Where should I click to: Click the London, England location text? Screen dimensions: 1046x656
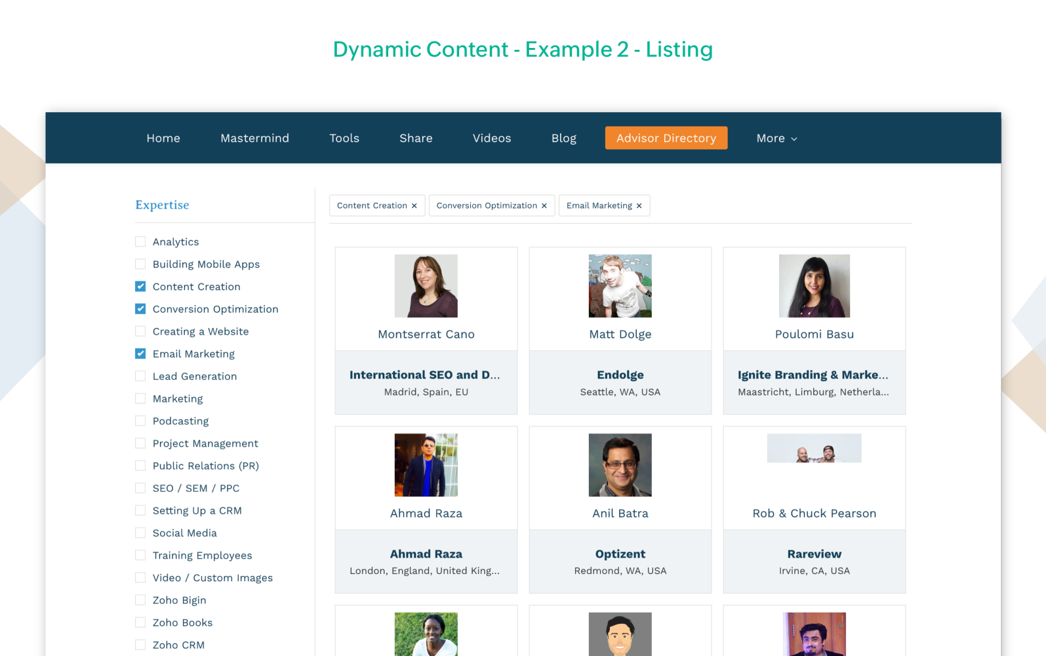(425, 571)
